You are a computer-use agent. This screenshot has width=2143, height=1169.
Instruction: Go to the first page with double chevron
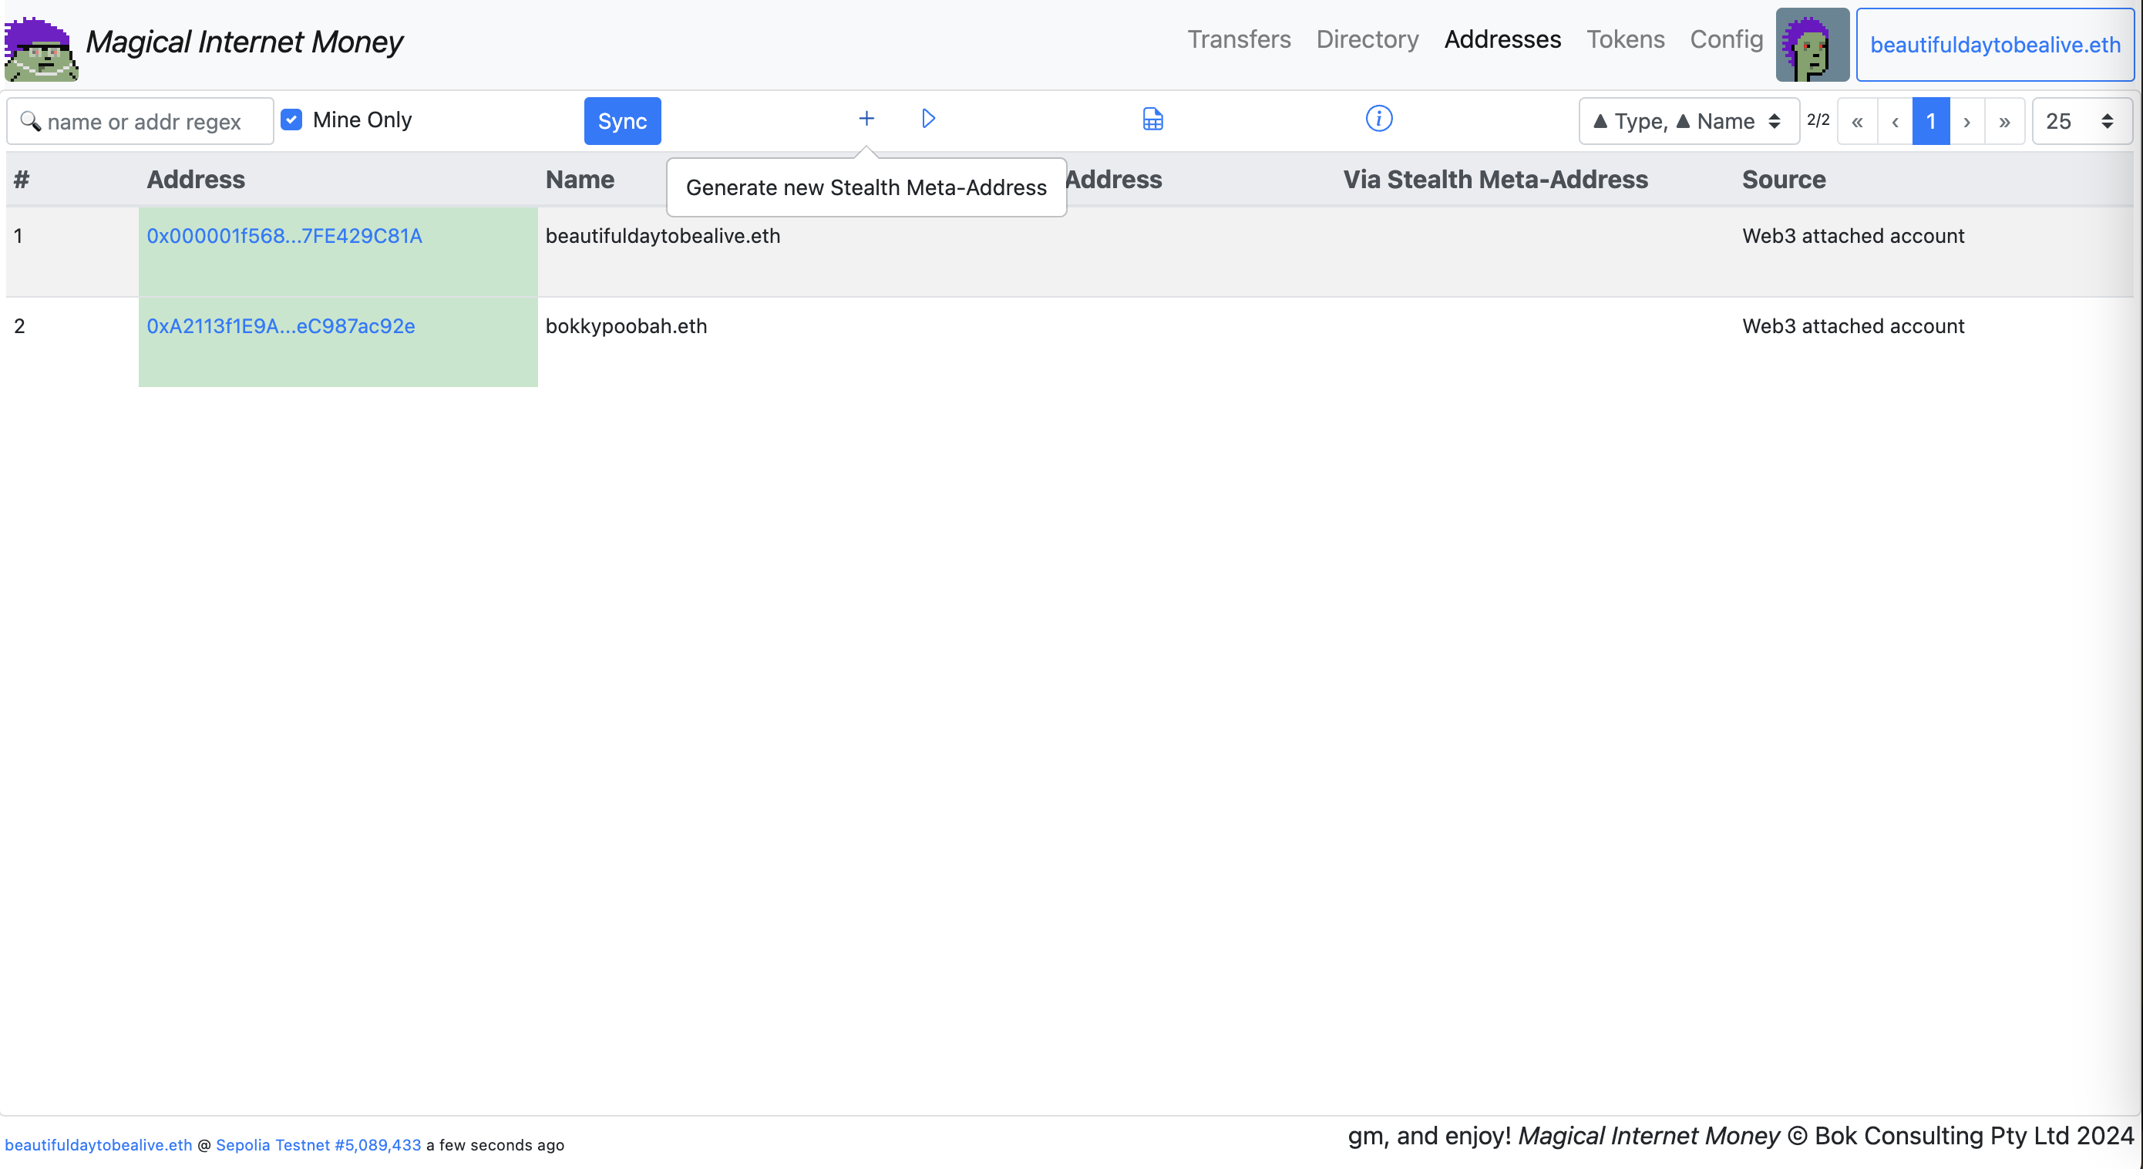(1857, 122)
